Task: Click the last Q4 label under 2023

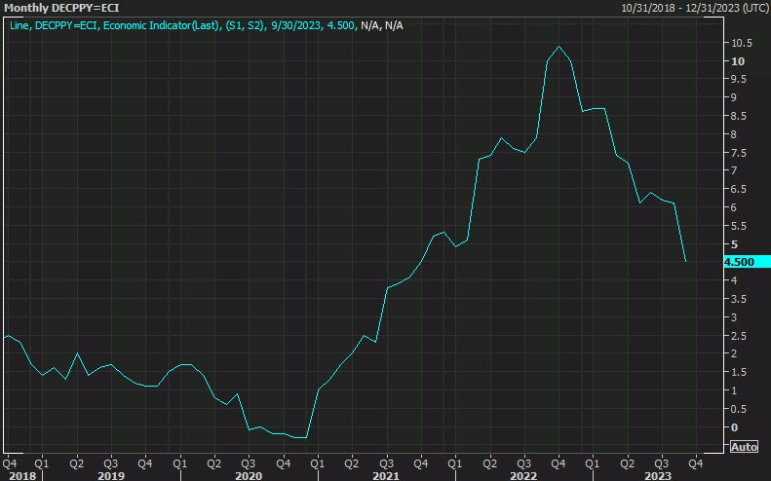Action: point(695,462)
